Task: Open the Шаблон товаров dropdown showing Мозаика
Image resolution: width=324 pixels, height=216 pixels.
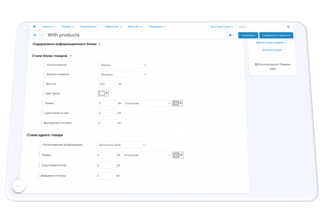Action: tap(123, 74)
